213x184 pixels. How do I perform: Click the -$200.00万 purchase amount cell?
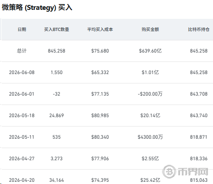pos(150,94)
